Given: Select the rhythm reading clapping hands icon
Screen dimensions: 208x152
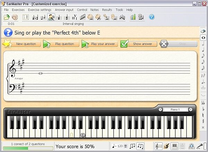Looking at the screenshot, I should pyautogui.click(x=90, y=17).
